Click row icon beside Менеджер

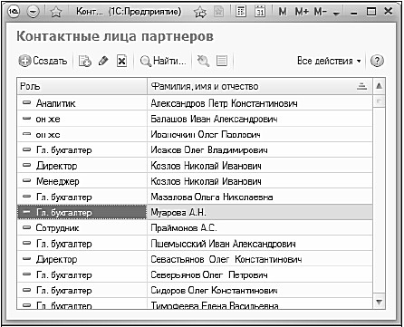(x=27, y=181)
